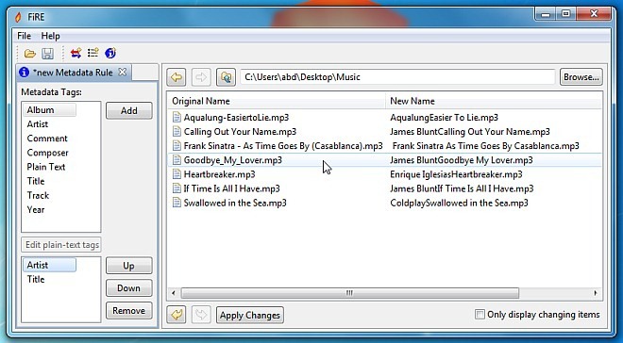The height and width of the screenshot is (343, 623).
Task: Close the new Metadata Rule tab
Action: [123, 73]
